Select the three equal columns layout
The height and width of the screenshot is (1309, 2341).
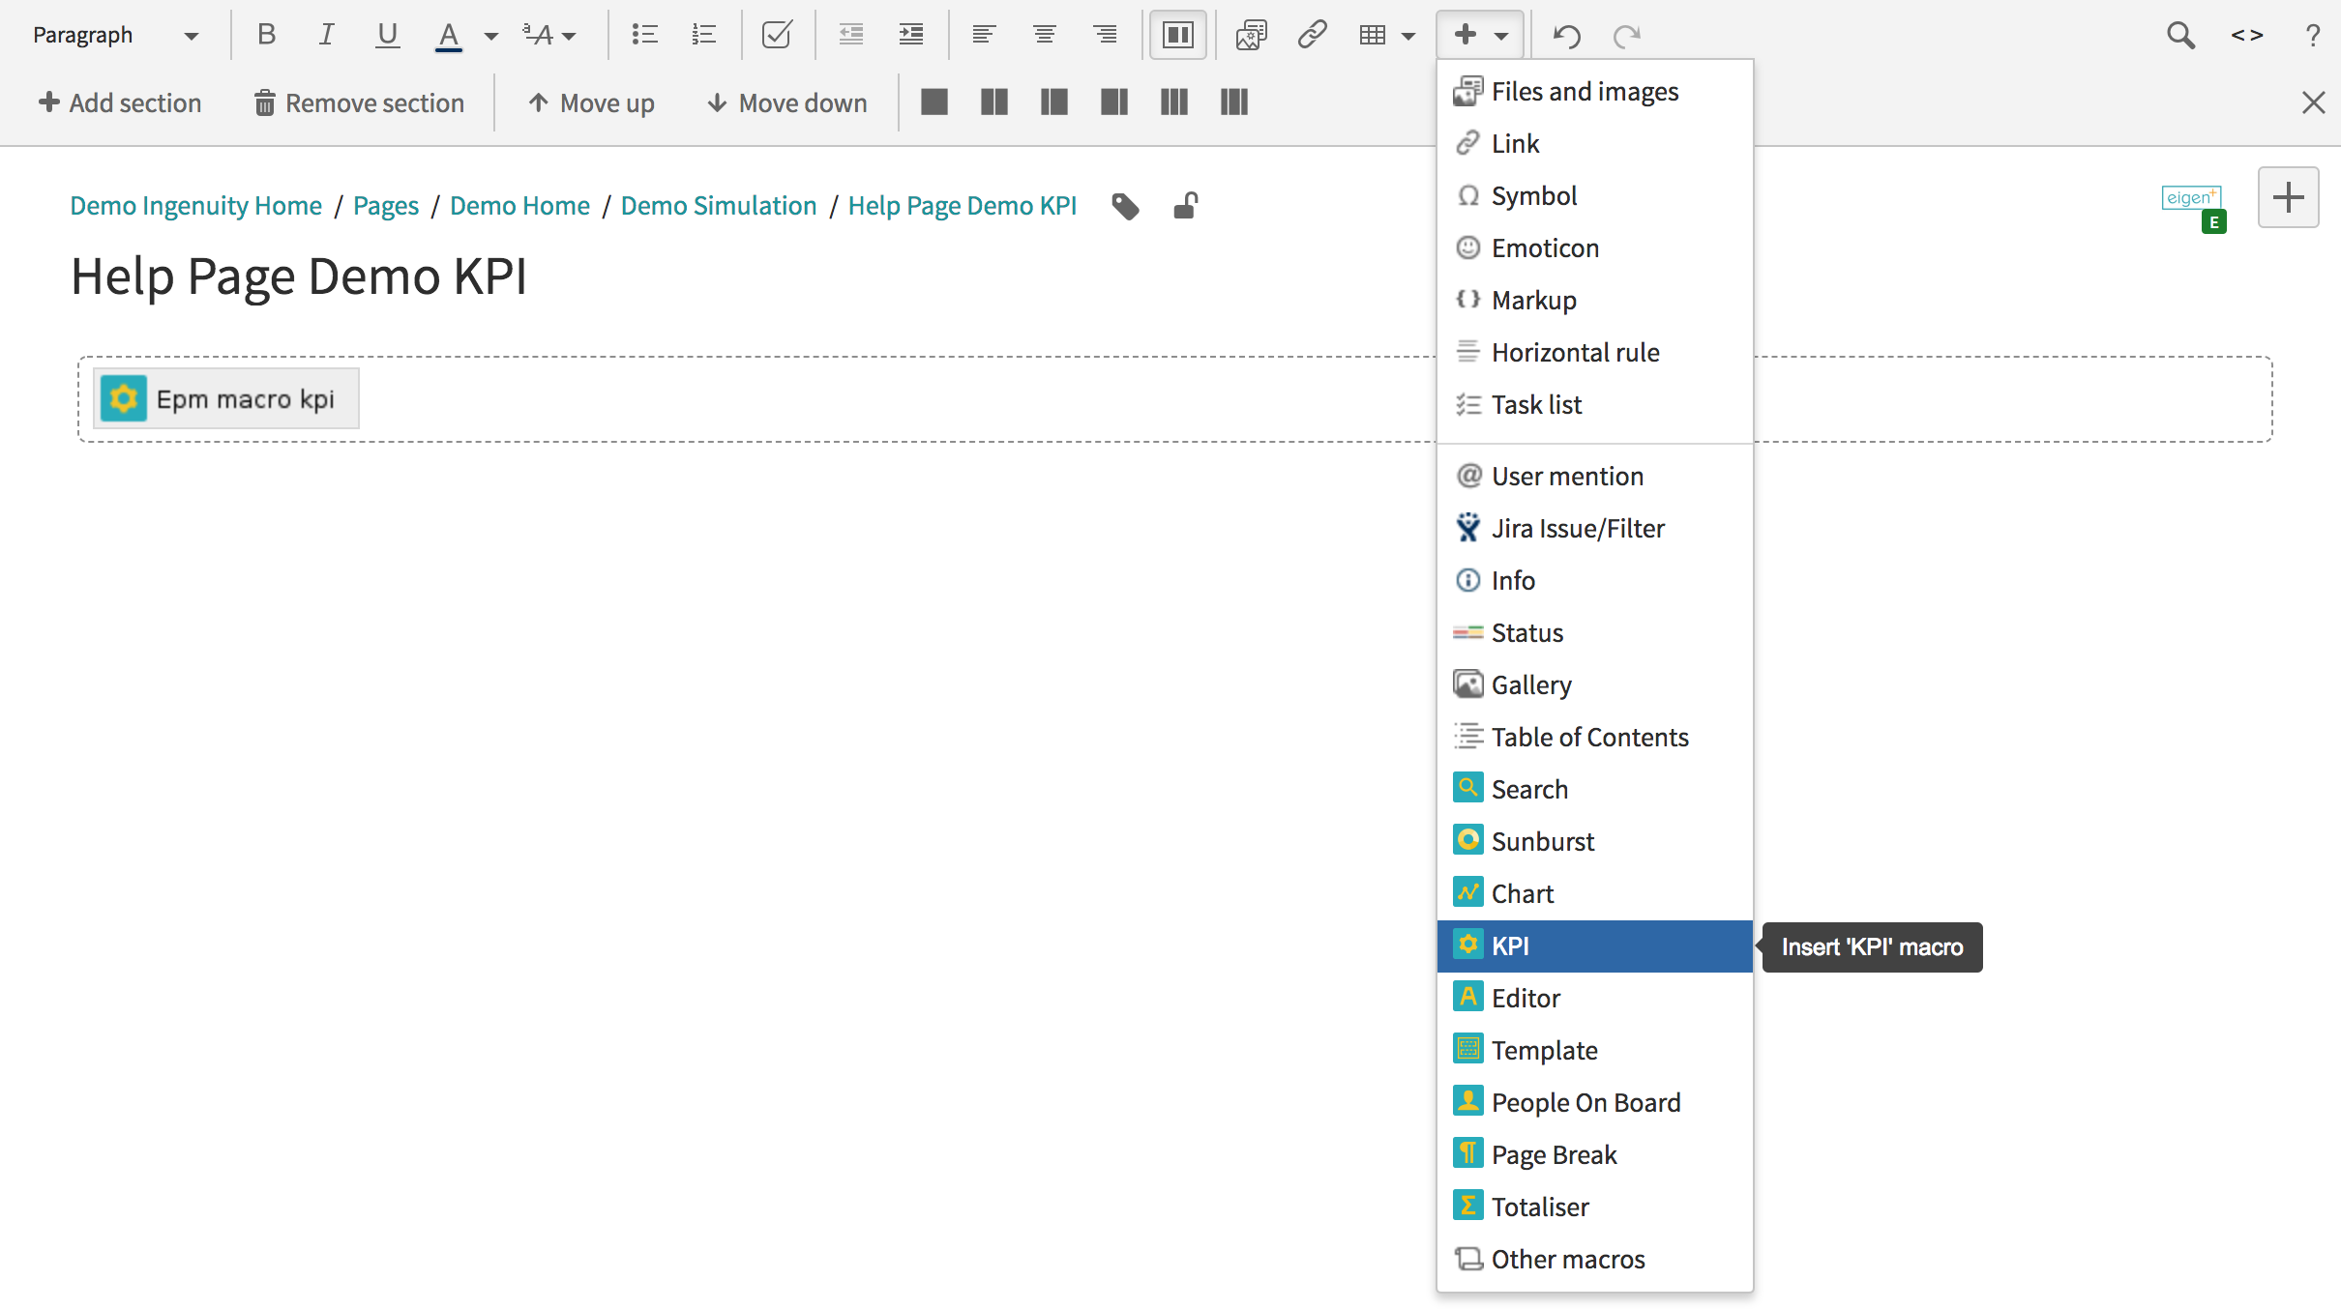click(x=1174, y=102)
